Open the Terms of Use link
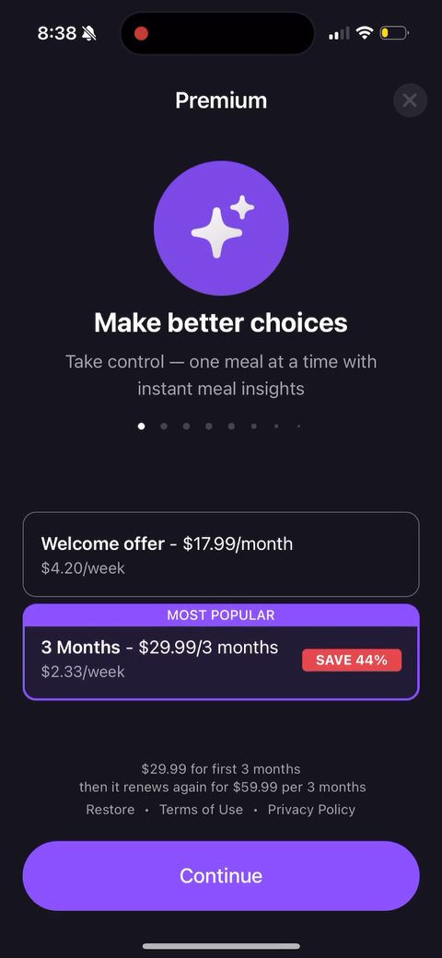Image resolution: width=442 pixels, height=958 pixels. click(x=201, y=810)
